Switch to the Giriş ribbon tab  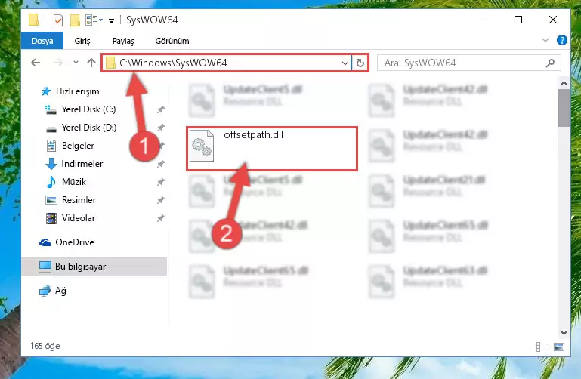(82, 41)
